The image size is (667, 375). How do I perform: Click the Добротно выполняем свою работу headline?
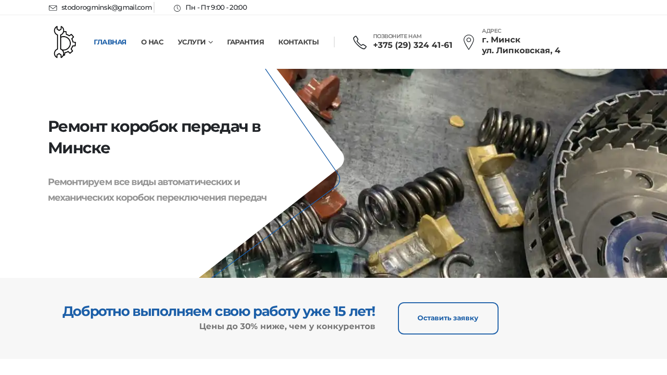coord(219,311)
